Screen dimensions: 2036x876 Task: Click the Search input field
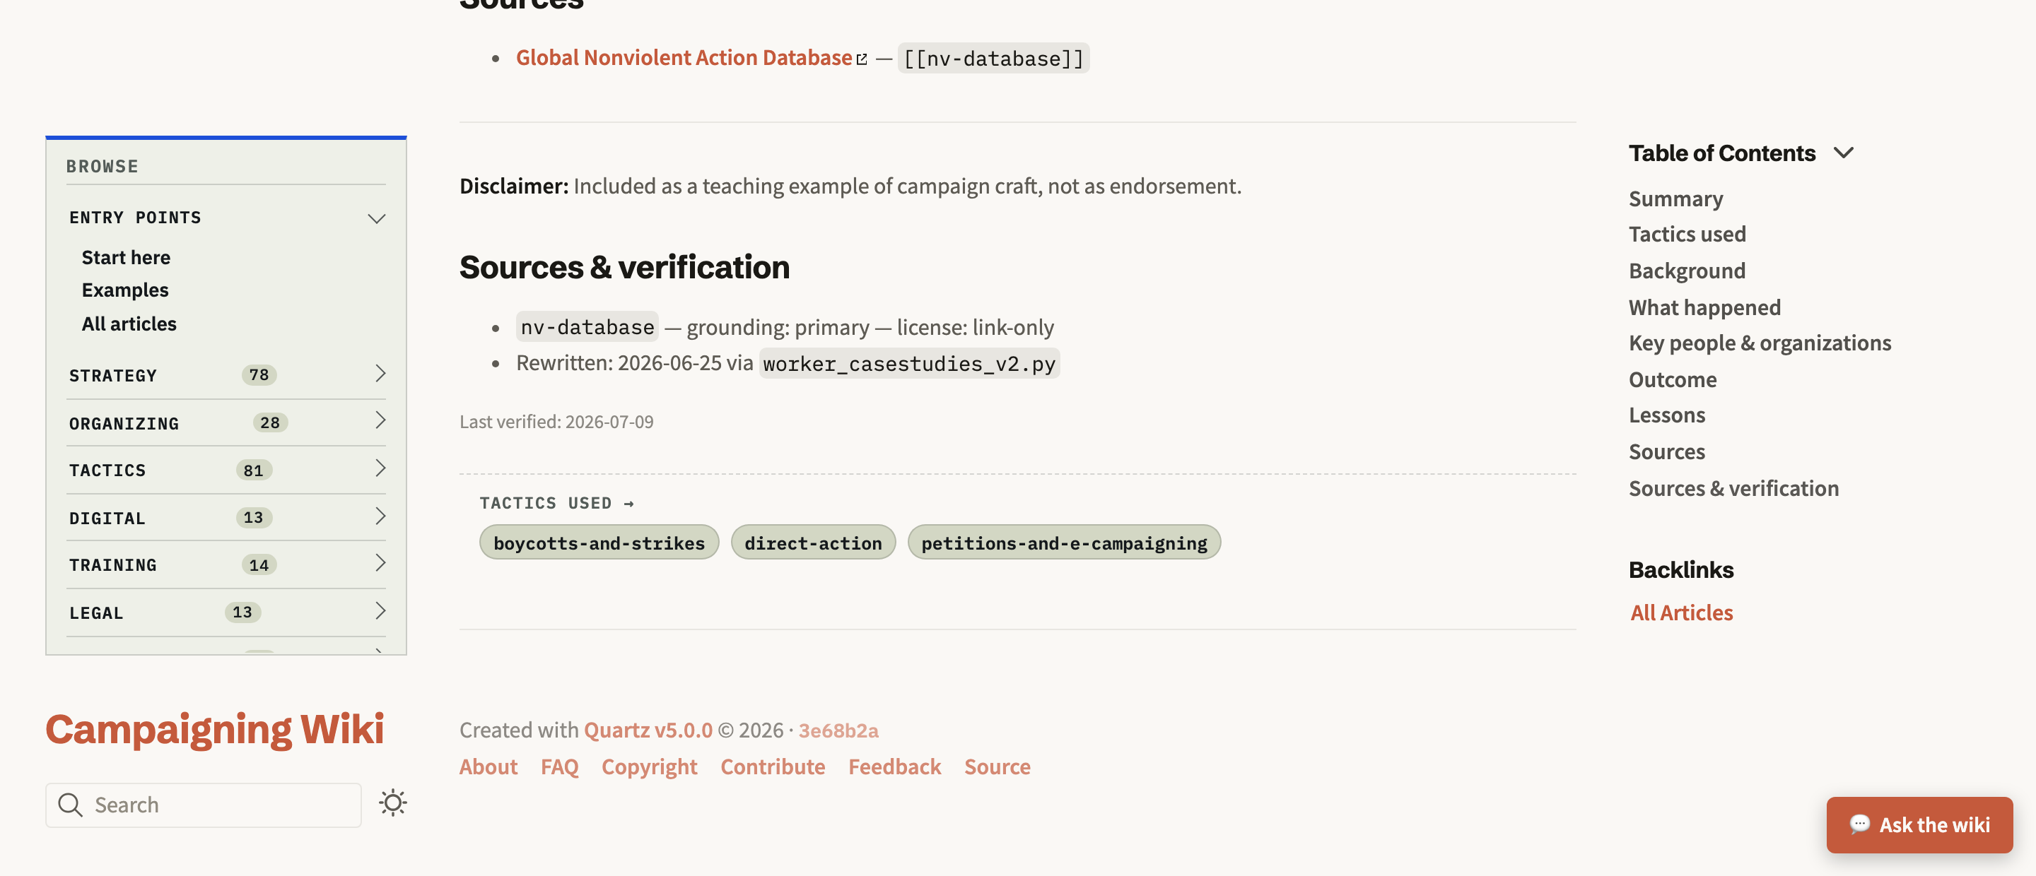click(203, 805)
